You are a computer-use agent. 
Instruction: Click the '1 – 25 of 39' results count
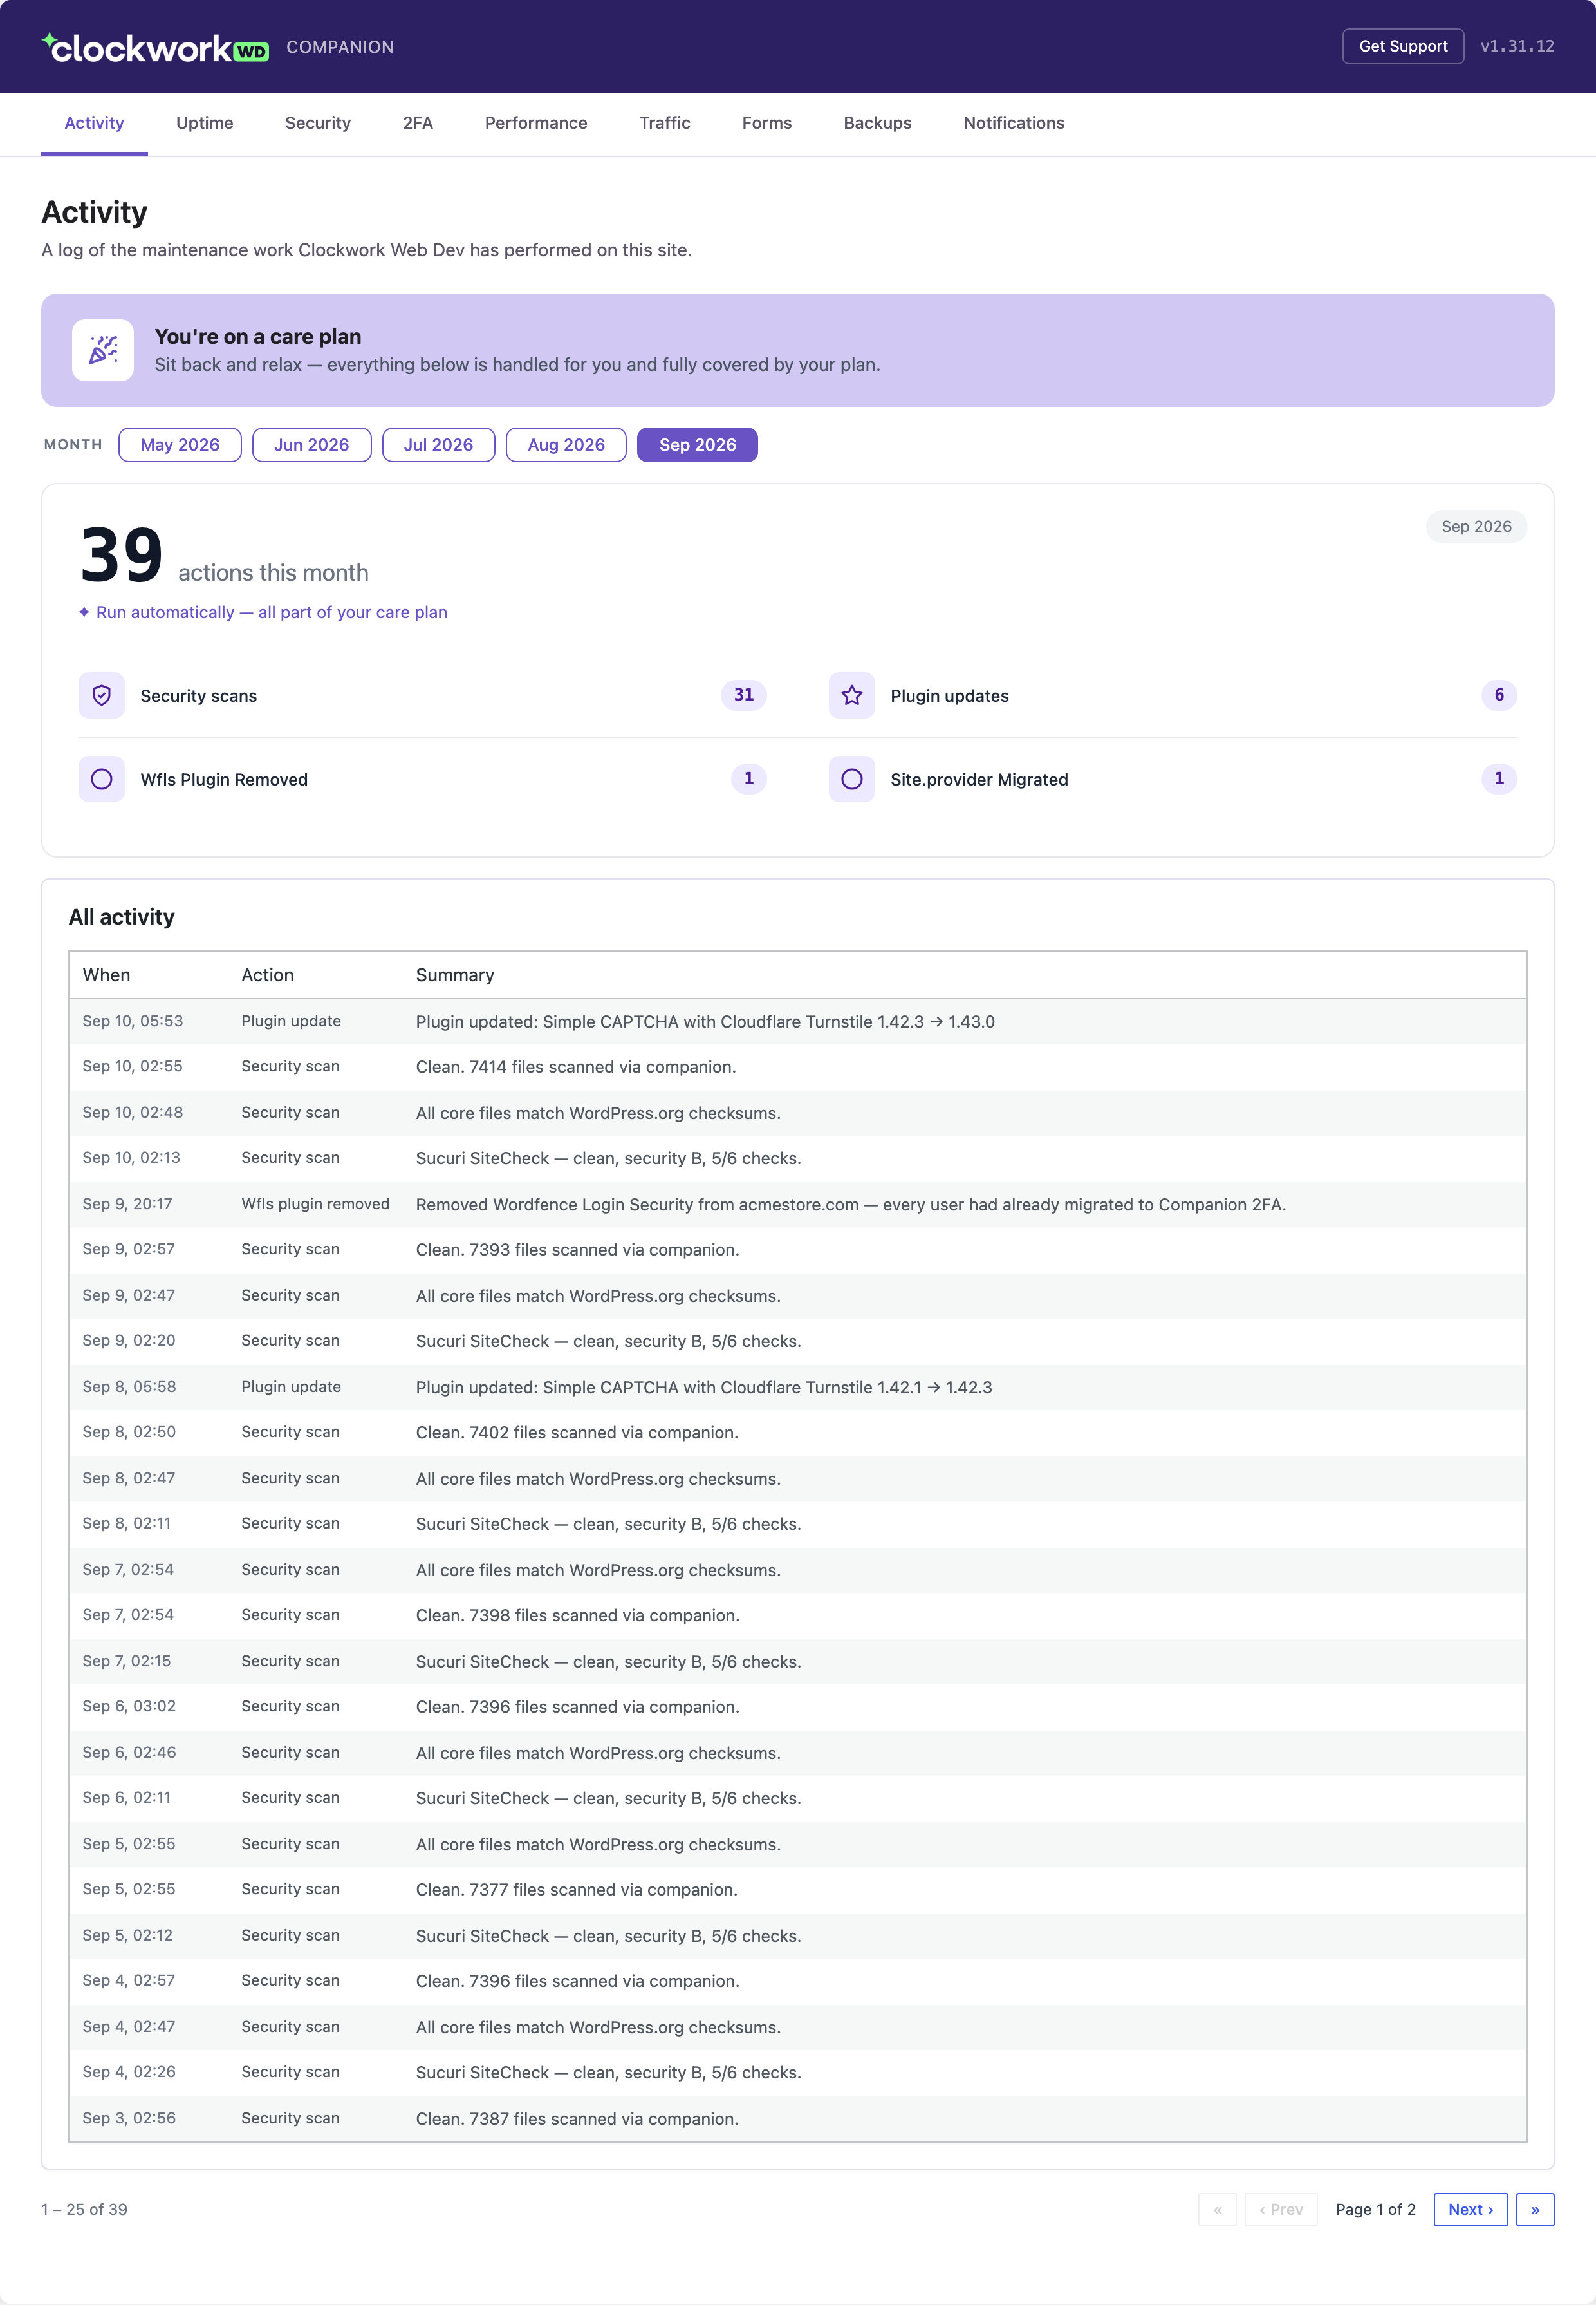(x=84, y=2209)
